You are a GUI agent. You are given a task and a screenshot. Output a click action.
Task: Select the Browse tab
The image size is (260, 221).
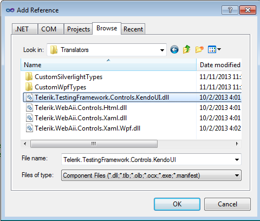pos(107,28)
